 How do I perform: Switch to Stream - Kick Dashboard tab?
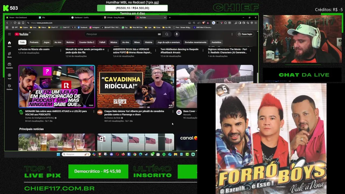[x=20, y=18]
